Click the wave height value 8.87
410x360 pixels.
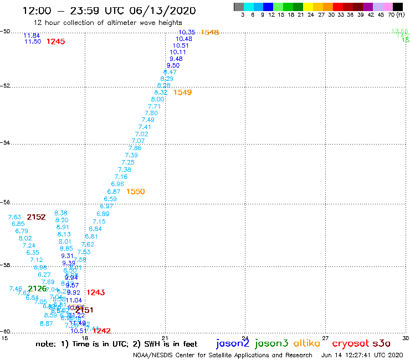pos(47,323)
